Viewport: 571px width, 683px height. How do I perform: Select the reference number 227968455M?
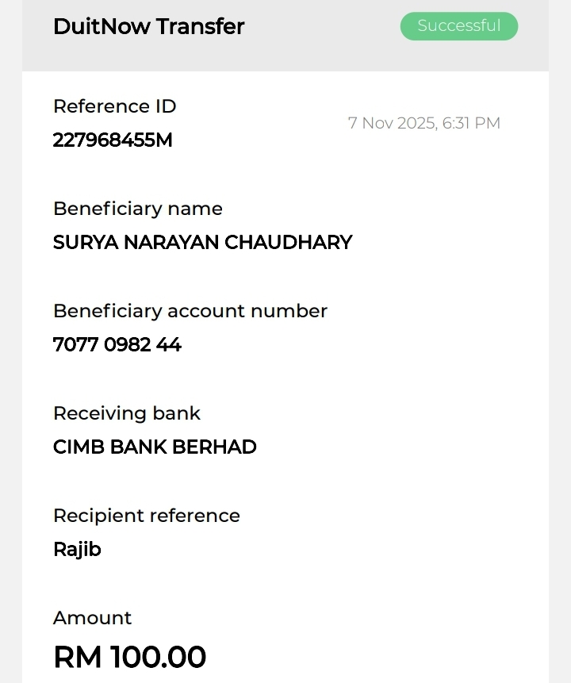click(112, 140)
